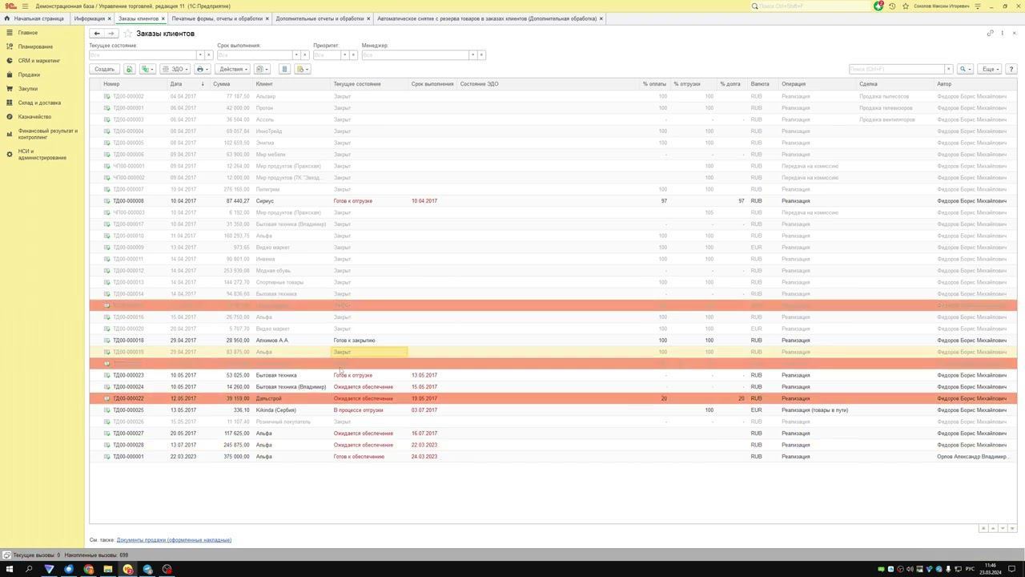
Task: Click the help question mark button
Action: 1011,69
